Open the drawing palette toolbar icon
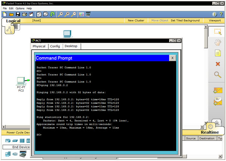 (81, 15)
